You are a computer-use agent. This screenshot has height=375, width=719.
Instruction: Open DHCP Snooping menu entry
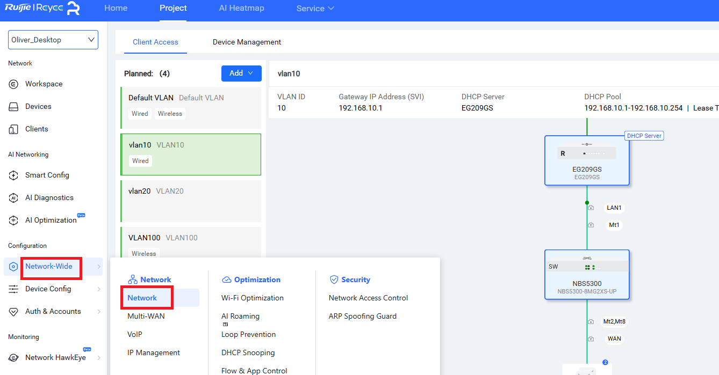point(248,352)
